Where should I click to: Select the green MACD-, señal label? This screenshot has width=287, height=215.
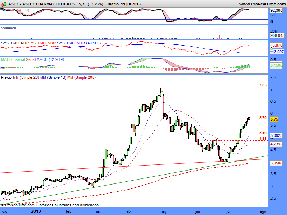(13, 59)
